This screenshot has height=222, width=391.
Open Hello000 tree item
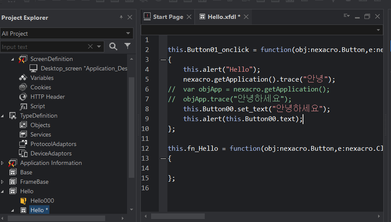pos(42,201)
